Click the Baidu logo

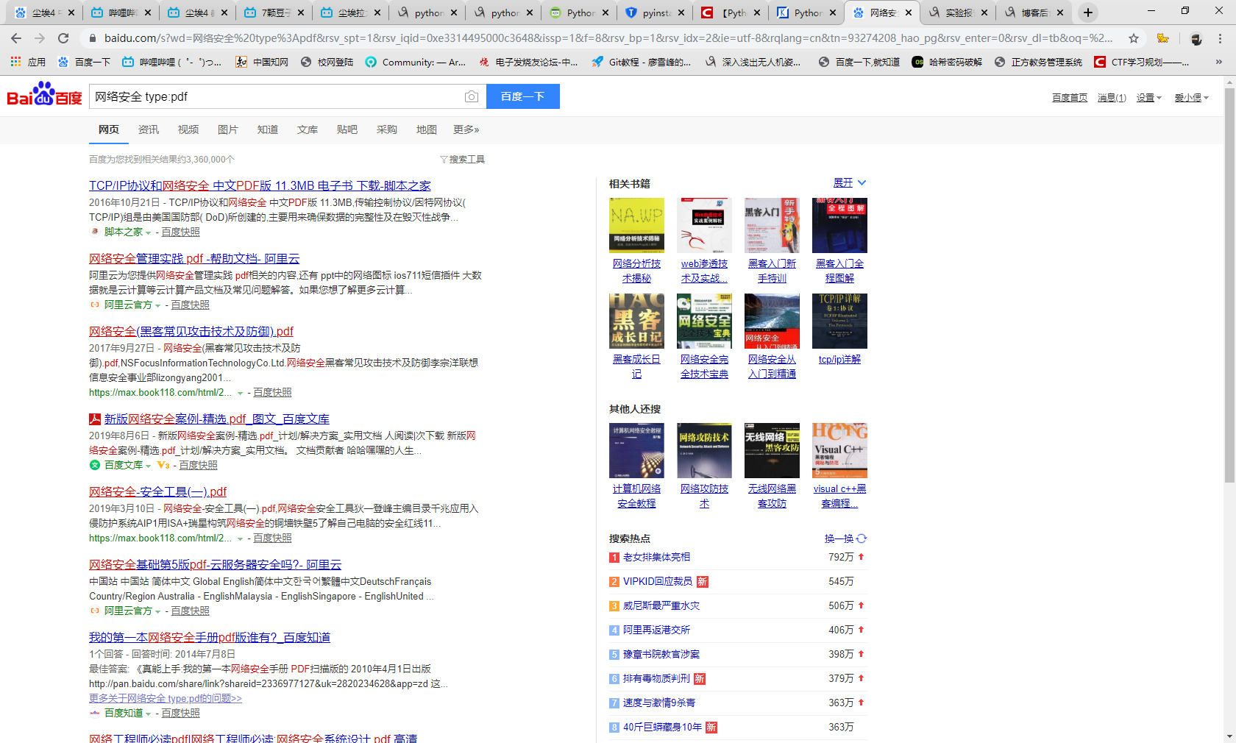[44, 95]
